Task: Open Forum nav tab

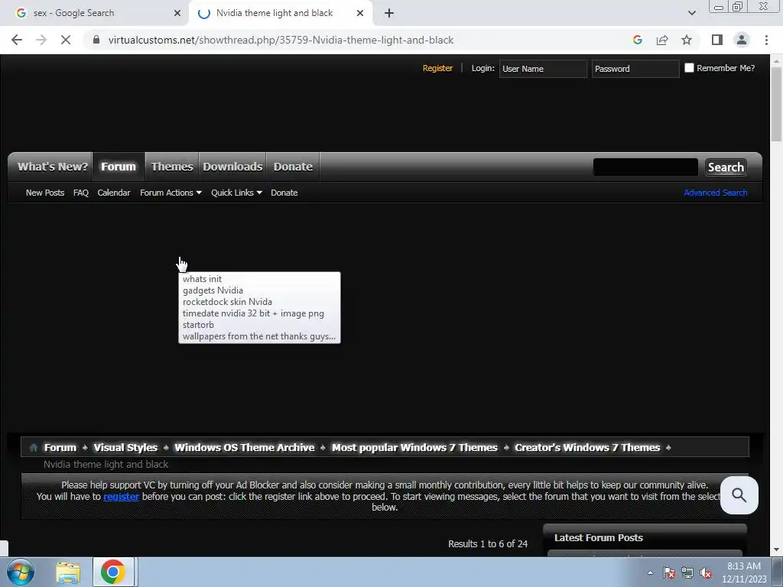Action: 119,167
